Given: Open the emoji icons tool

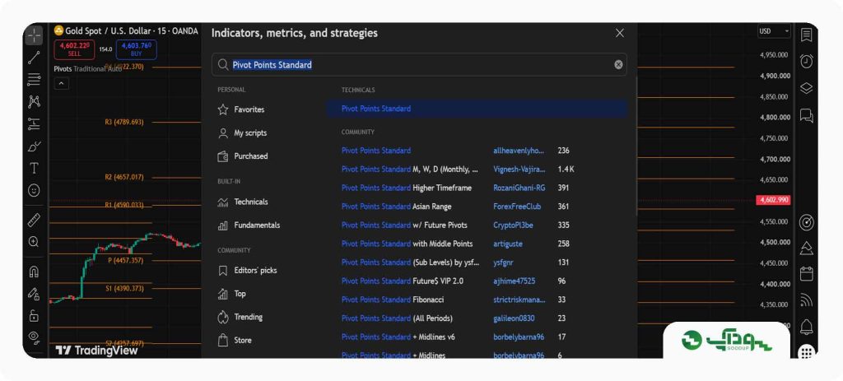Looking at the screenshot, I should tap(34, 190).
